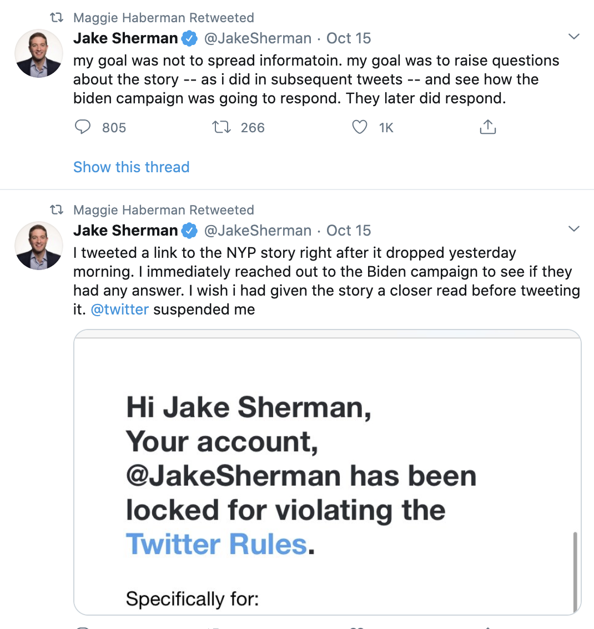Reply to the first Jake Sherman tweet
594x629 pixels.
[83, 128]
